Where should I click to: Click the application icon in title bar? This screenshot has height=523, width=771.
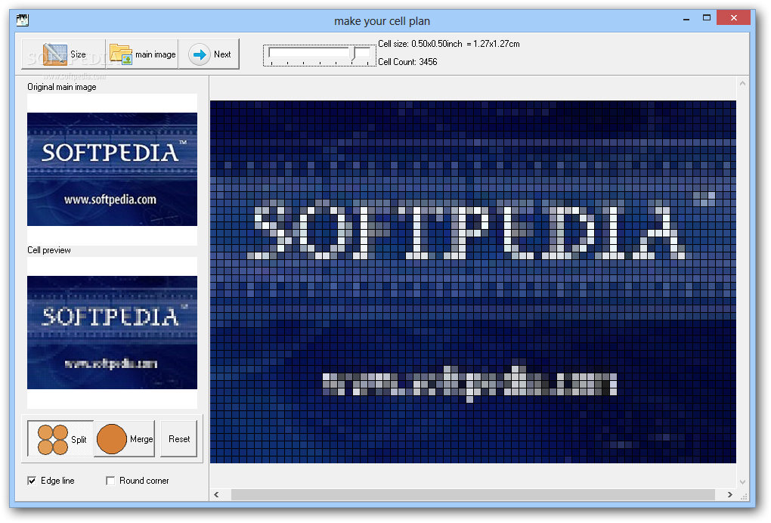[x=23, y=20]
